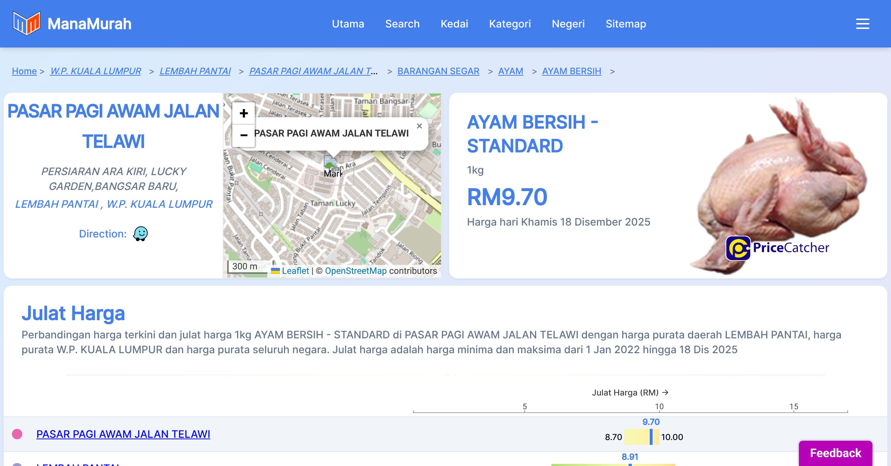Viewport: 891px width, 466px height.
Task: Open the Search nav item
Action: point(402,24)
